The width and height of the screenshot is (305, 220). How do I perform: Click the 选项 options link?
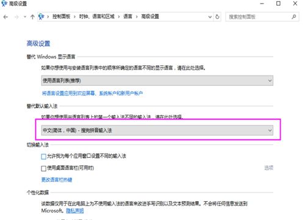pyautogui.click(x=268, y=168)
